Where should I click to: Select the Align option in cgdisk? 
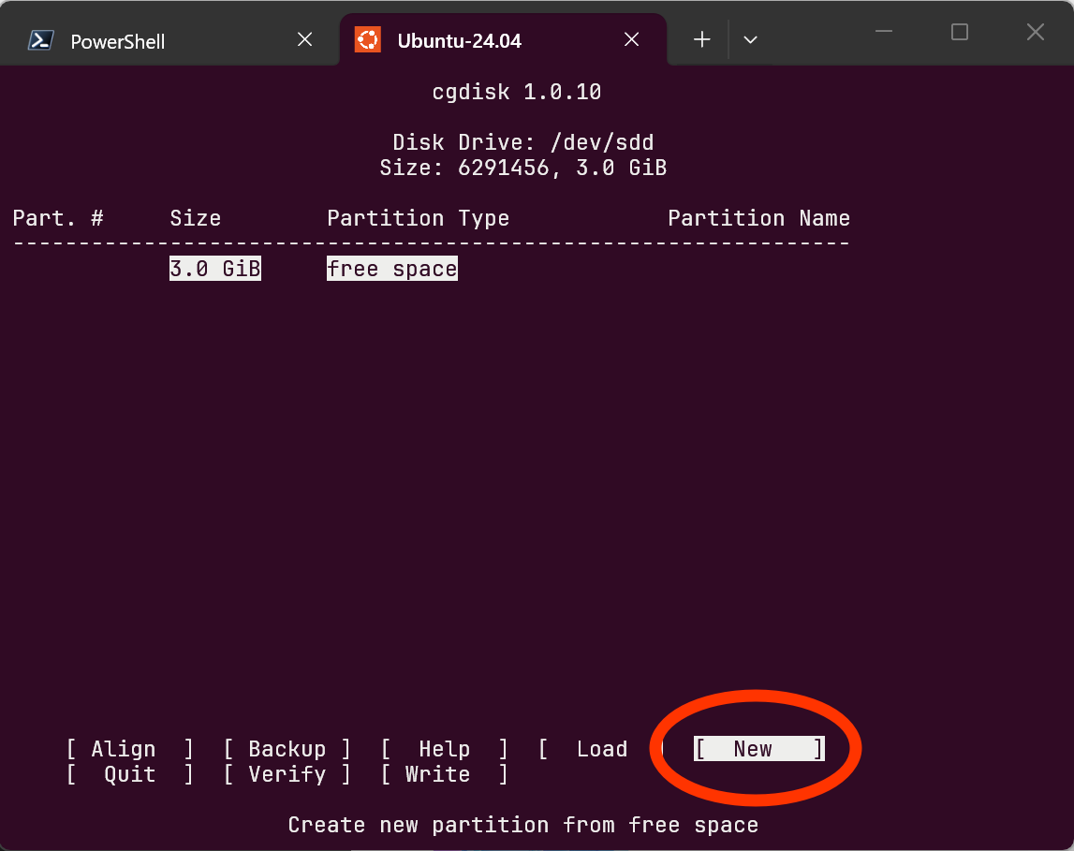pyautogui.click(x=130, y=749)
